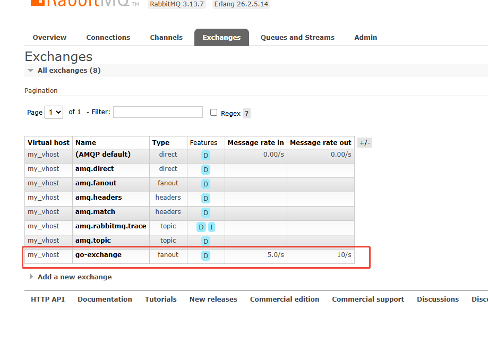Sort by Type column header
Viewport: 488px width, 342px height.
(x=161, y=142)
